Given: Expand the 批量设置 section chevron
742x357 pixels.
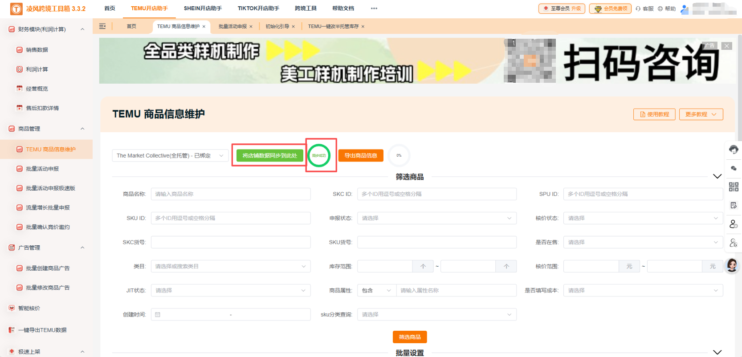Looking at the screenshot, I should pyautogui.click(x=717, y=352).
